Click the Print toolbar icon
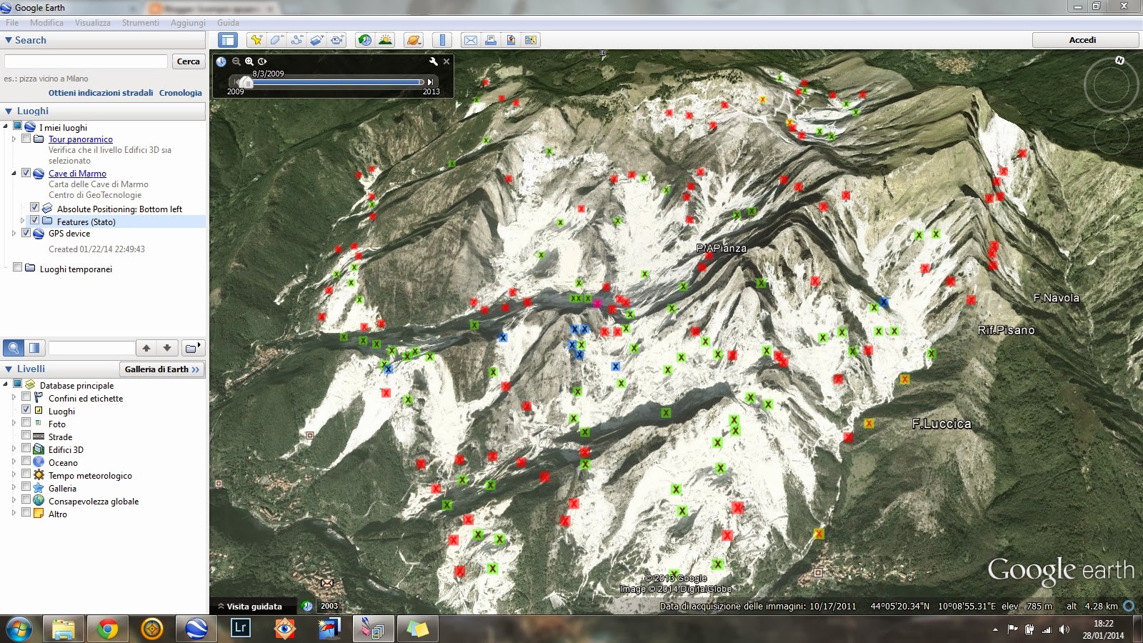This screenshot has width=1143, height=643. click(491, 40)
